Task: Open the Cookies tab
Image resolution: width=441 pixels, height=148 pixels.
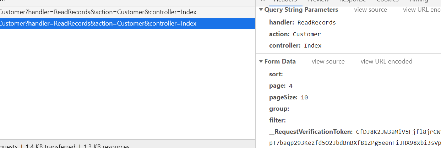Action: coord(387,1)
